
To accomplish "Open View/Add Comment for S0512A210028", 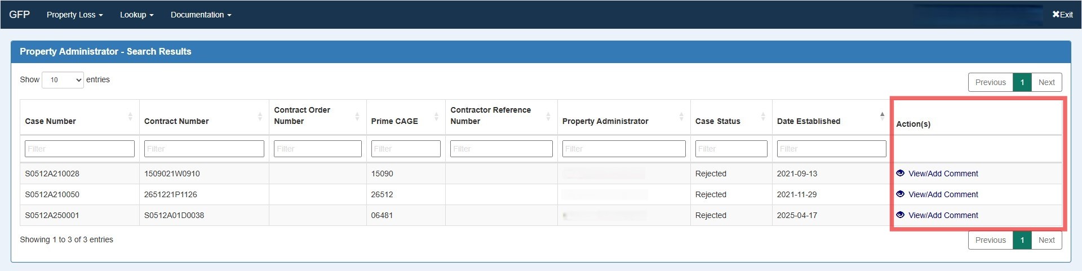I will pyautogui.click(x=943, y=174).
